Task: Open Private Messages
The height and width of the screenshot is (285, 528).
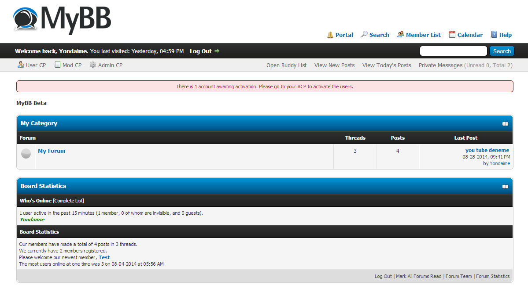Action: [x=440, y=65]
